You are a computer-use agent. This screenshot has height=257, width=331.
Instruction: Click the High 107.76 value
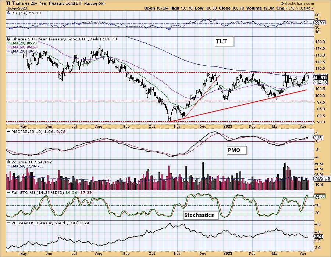click(181, 8)
